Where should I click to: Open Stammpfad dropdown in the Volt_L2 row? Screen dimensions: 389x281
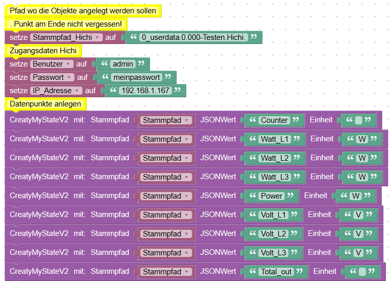coord(166,234)
